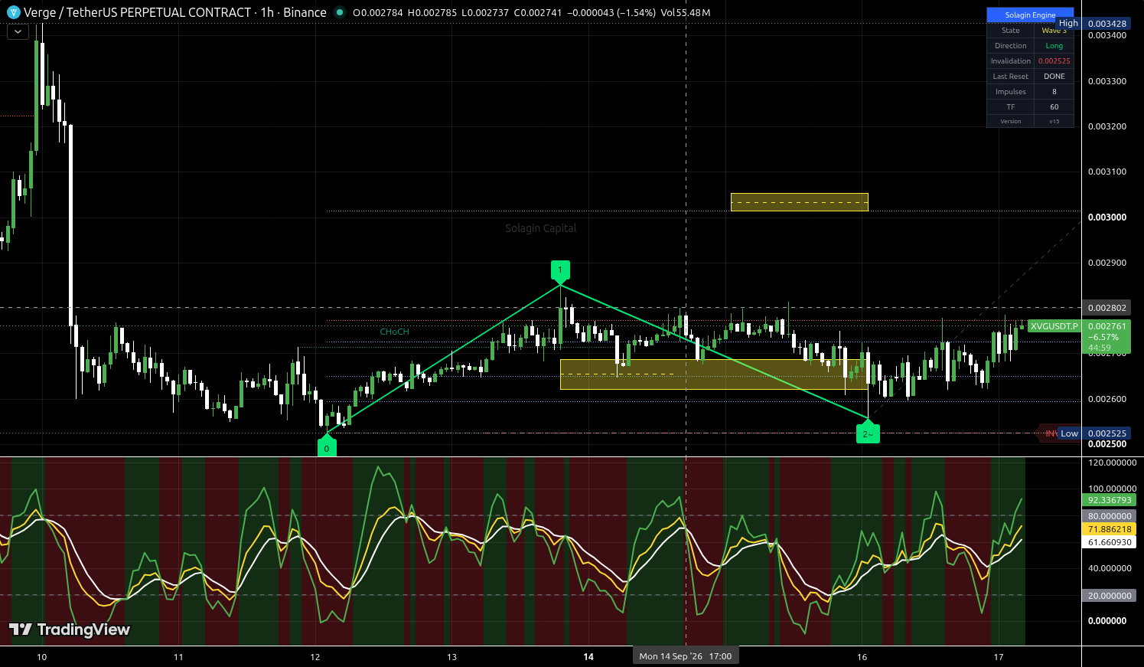Select the wave 0 marker label
Viewport: 1144px width, 667px height.
(327, 447)
